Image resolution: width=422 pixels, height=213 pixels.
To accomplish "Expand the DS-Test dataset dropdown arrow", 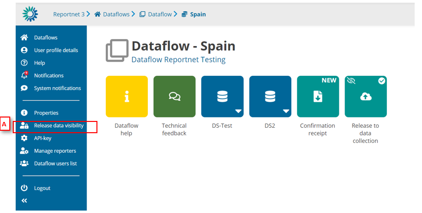I will click(238, 112).
